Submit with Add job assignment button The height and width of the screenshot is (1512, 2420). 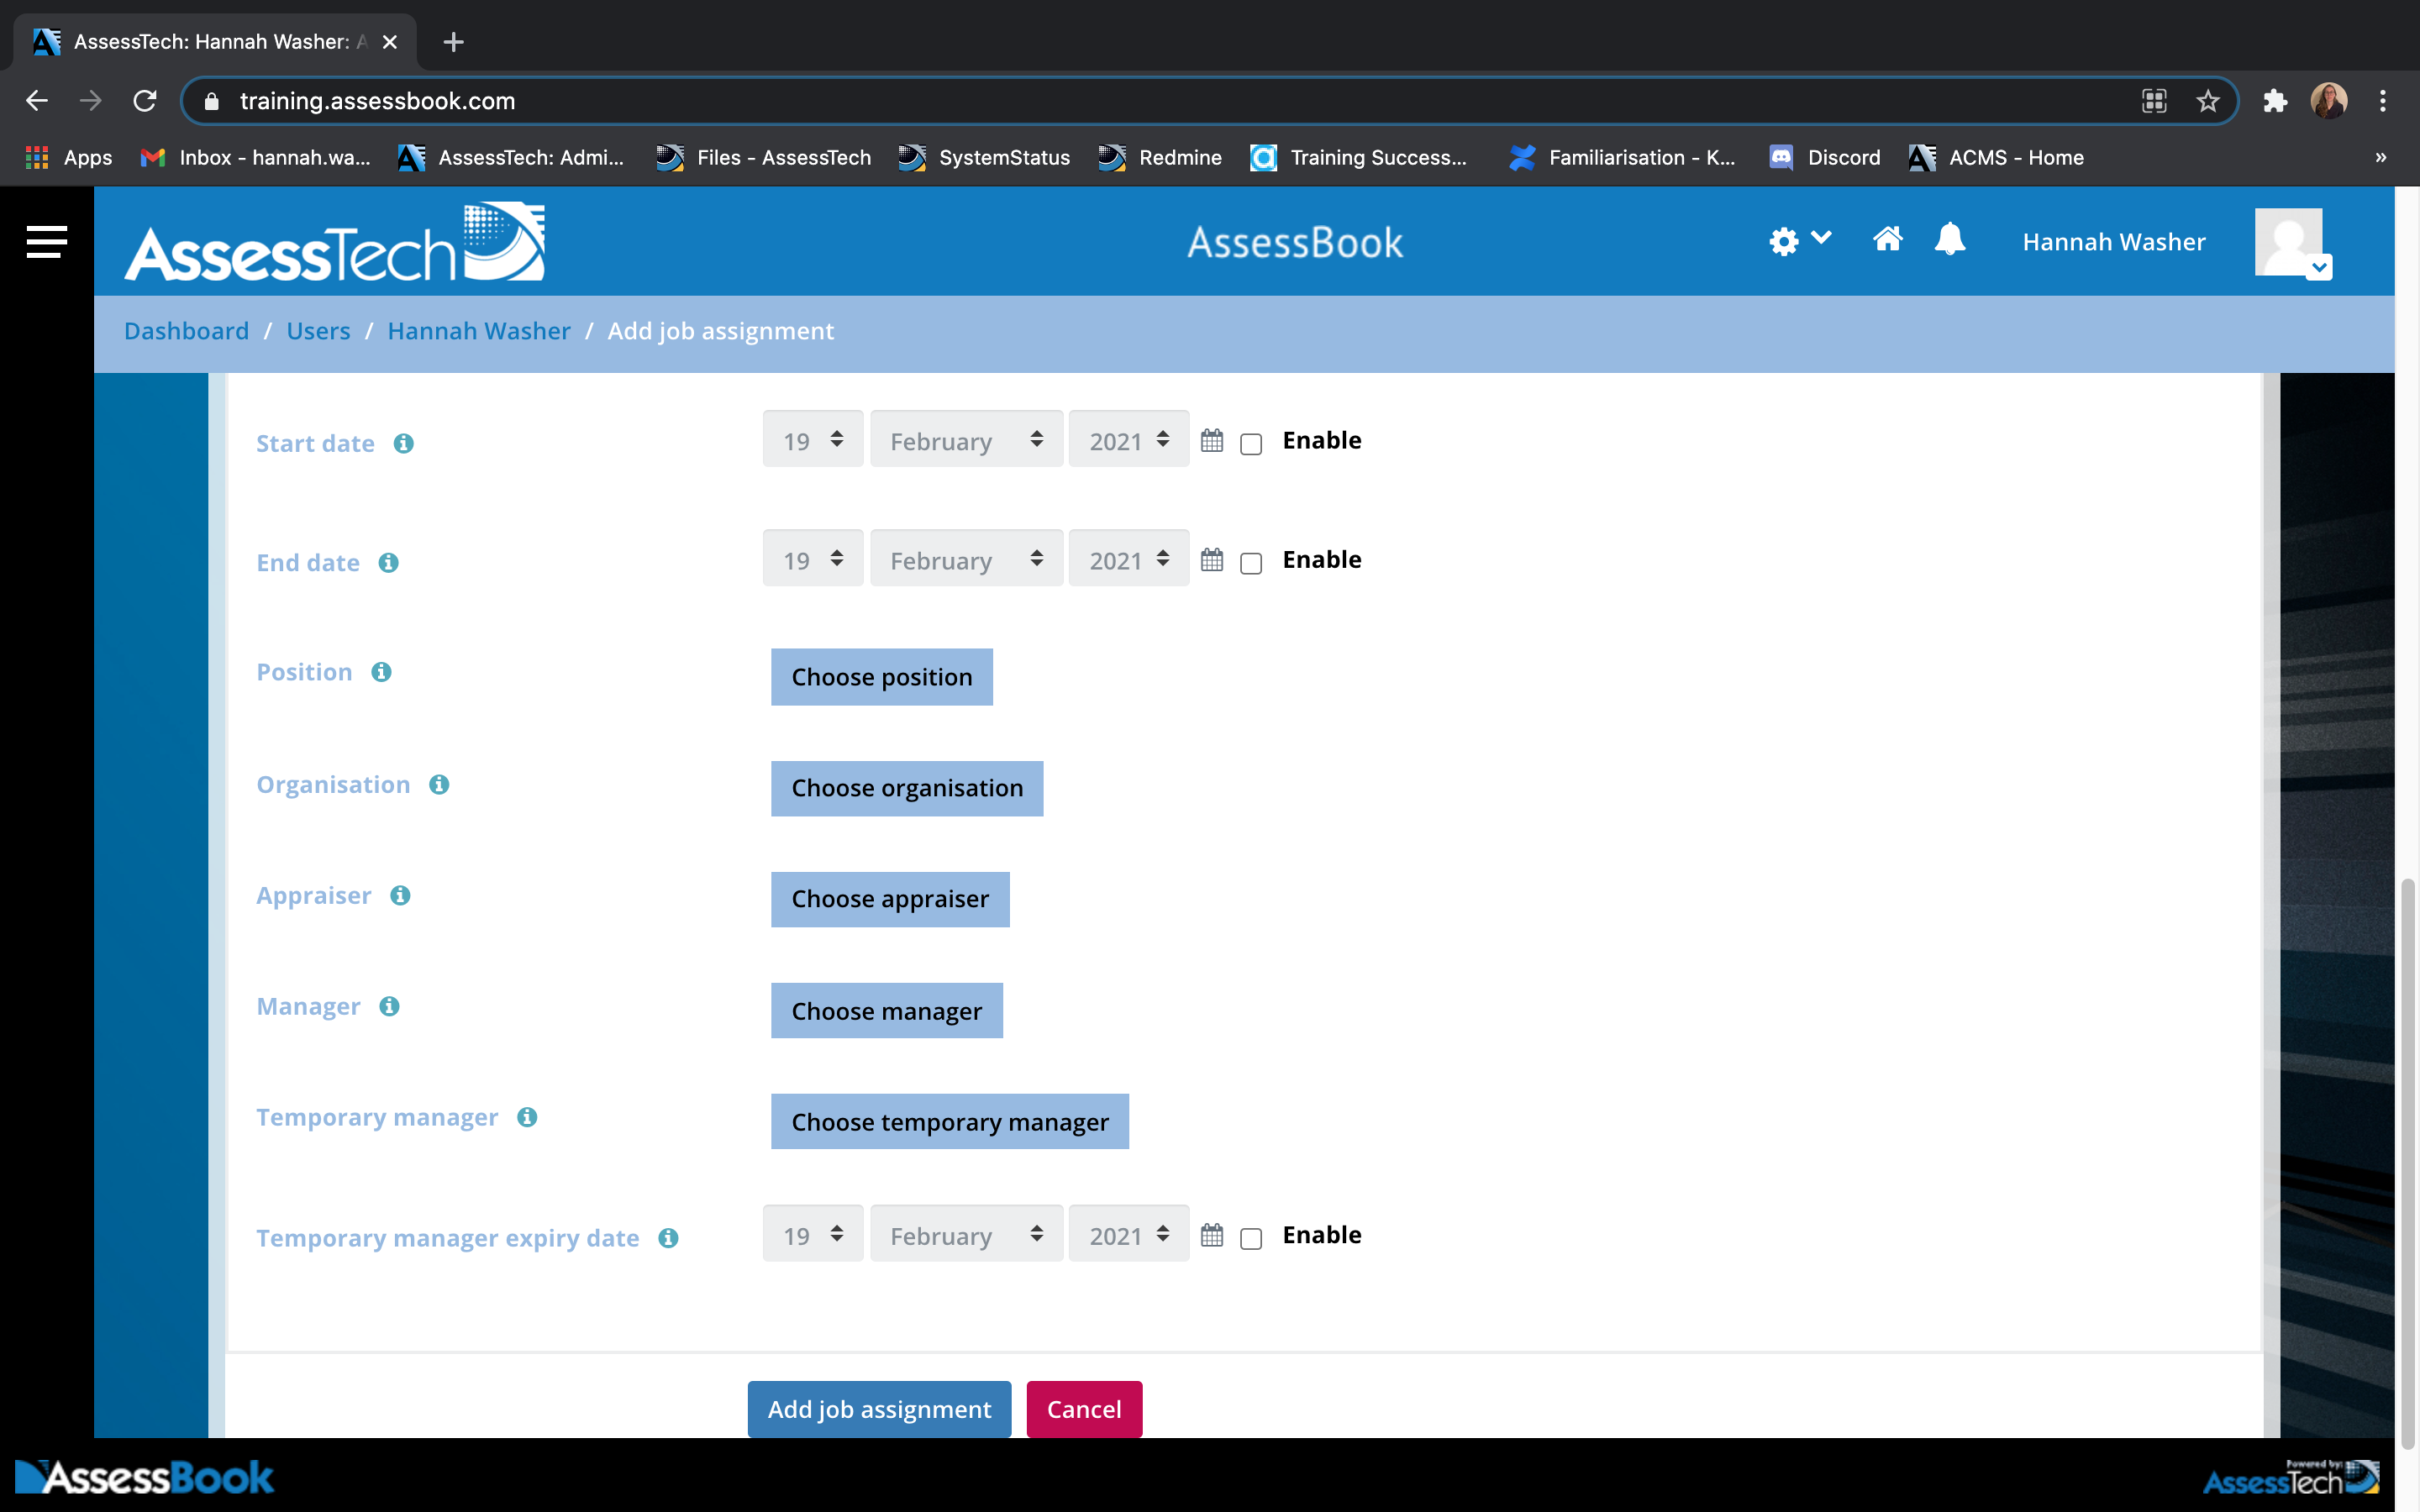(879, 1409)
